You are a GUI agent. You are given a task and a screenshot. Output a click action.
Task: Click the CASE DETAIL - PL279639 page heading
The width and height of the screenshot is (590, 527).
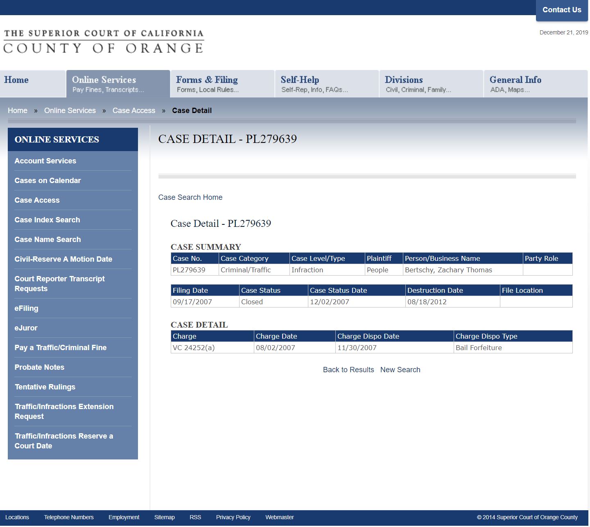[x=228, y=139]
